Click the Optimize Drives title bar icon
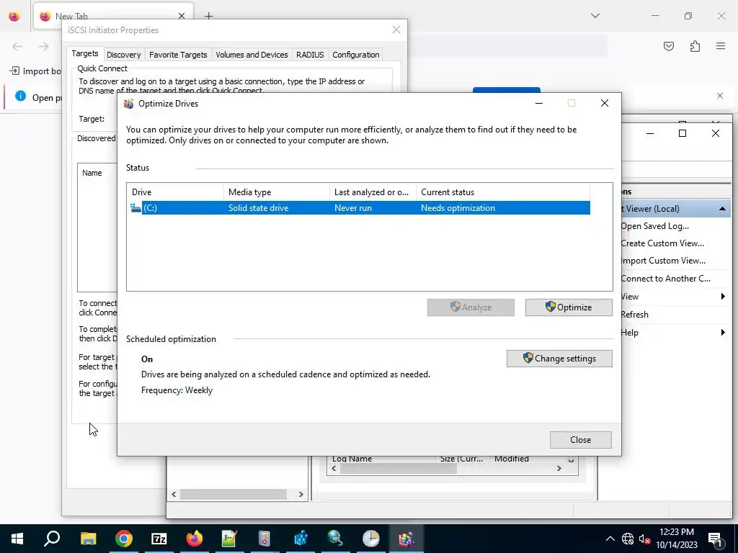Viewport: 738px width, 553px height. [128, 104]
